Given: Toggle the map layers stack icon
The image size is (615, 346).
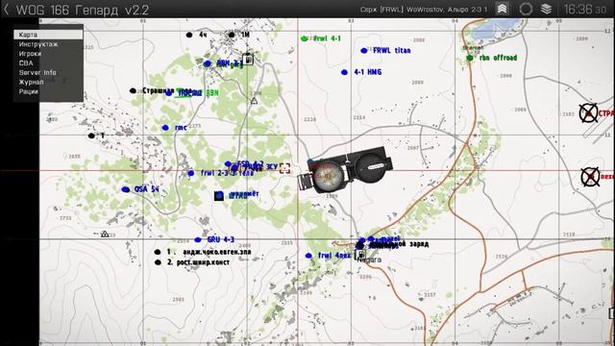Looking at the screenshot, I should point(546,9).
